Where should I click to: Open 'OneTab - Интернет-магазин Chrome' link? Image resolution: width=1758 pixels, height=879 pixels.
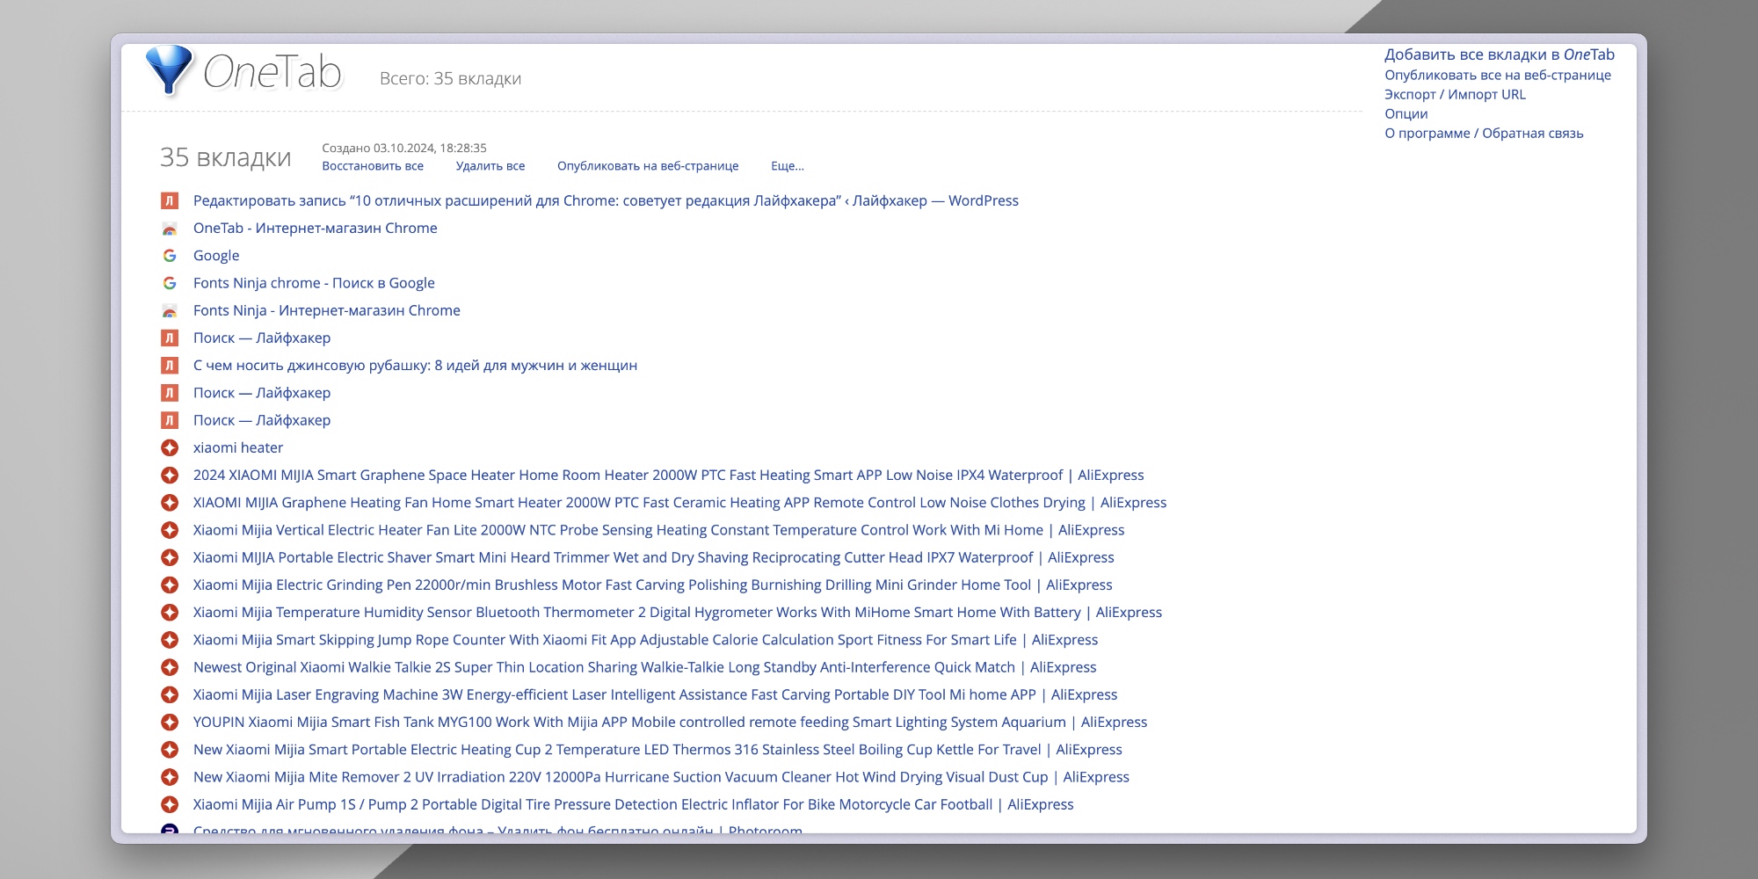tap(316, 228)
